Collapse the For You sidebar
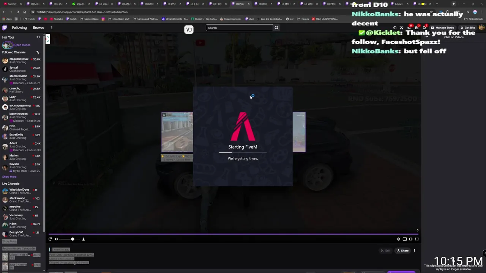 tap(38, 37)
